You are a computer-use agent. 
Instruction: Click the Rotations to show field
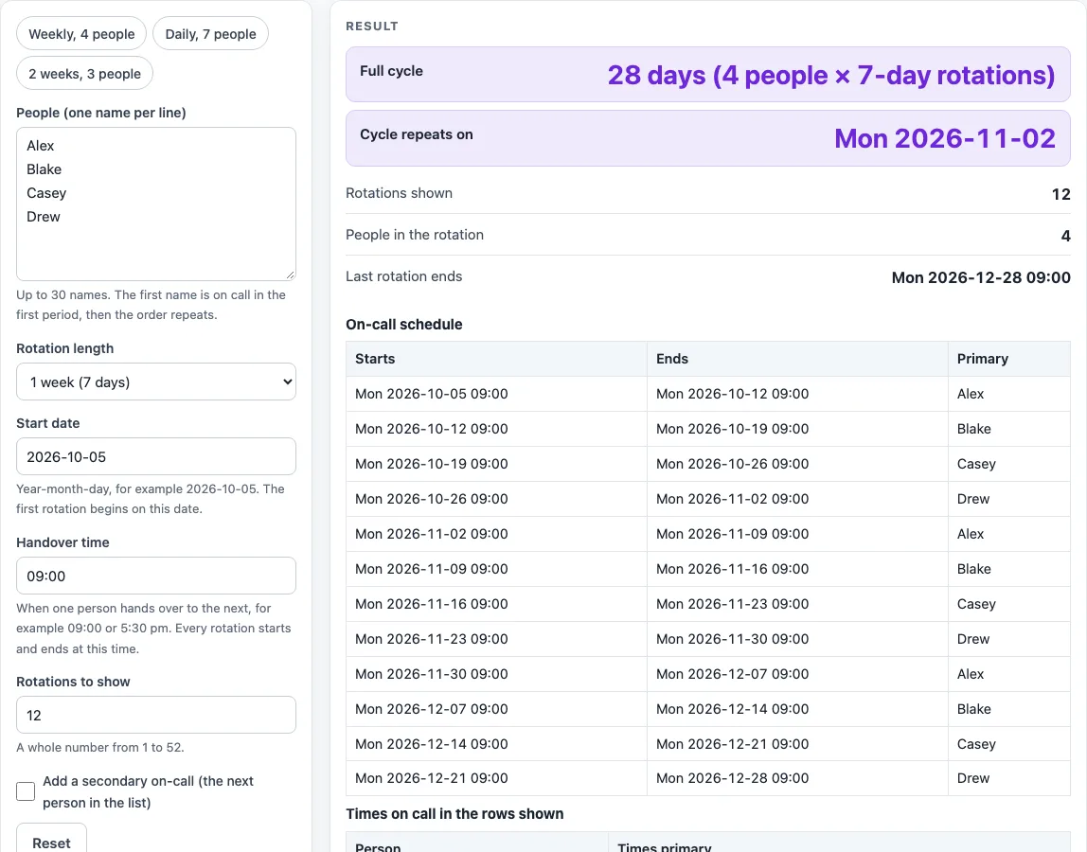tap(156, 716)
